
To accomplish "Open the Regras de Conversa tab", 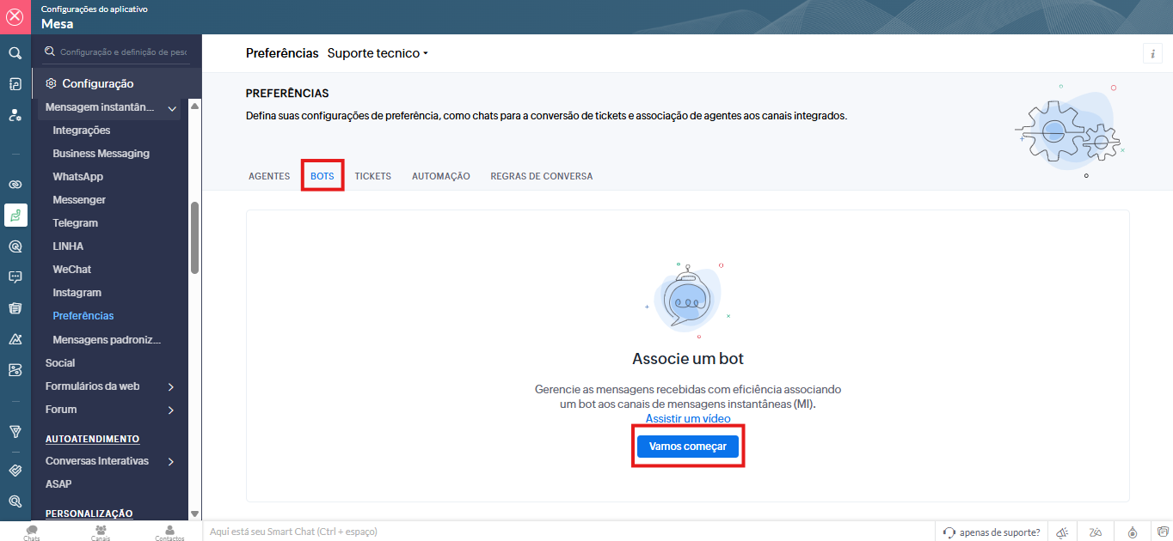I will click(541, 176).
